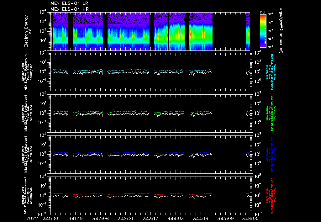Screen dimensions: 321x222
Task: Click the '343:12' time axis tick label
Action: tap(150, 219)
